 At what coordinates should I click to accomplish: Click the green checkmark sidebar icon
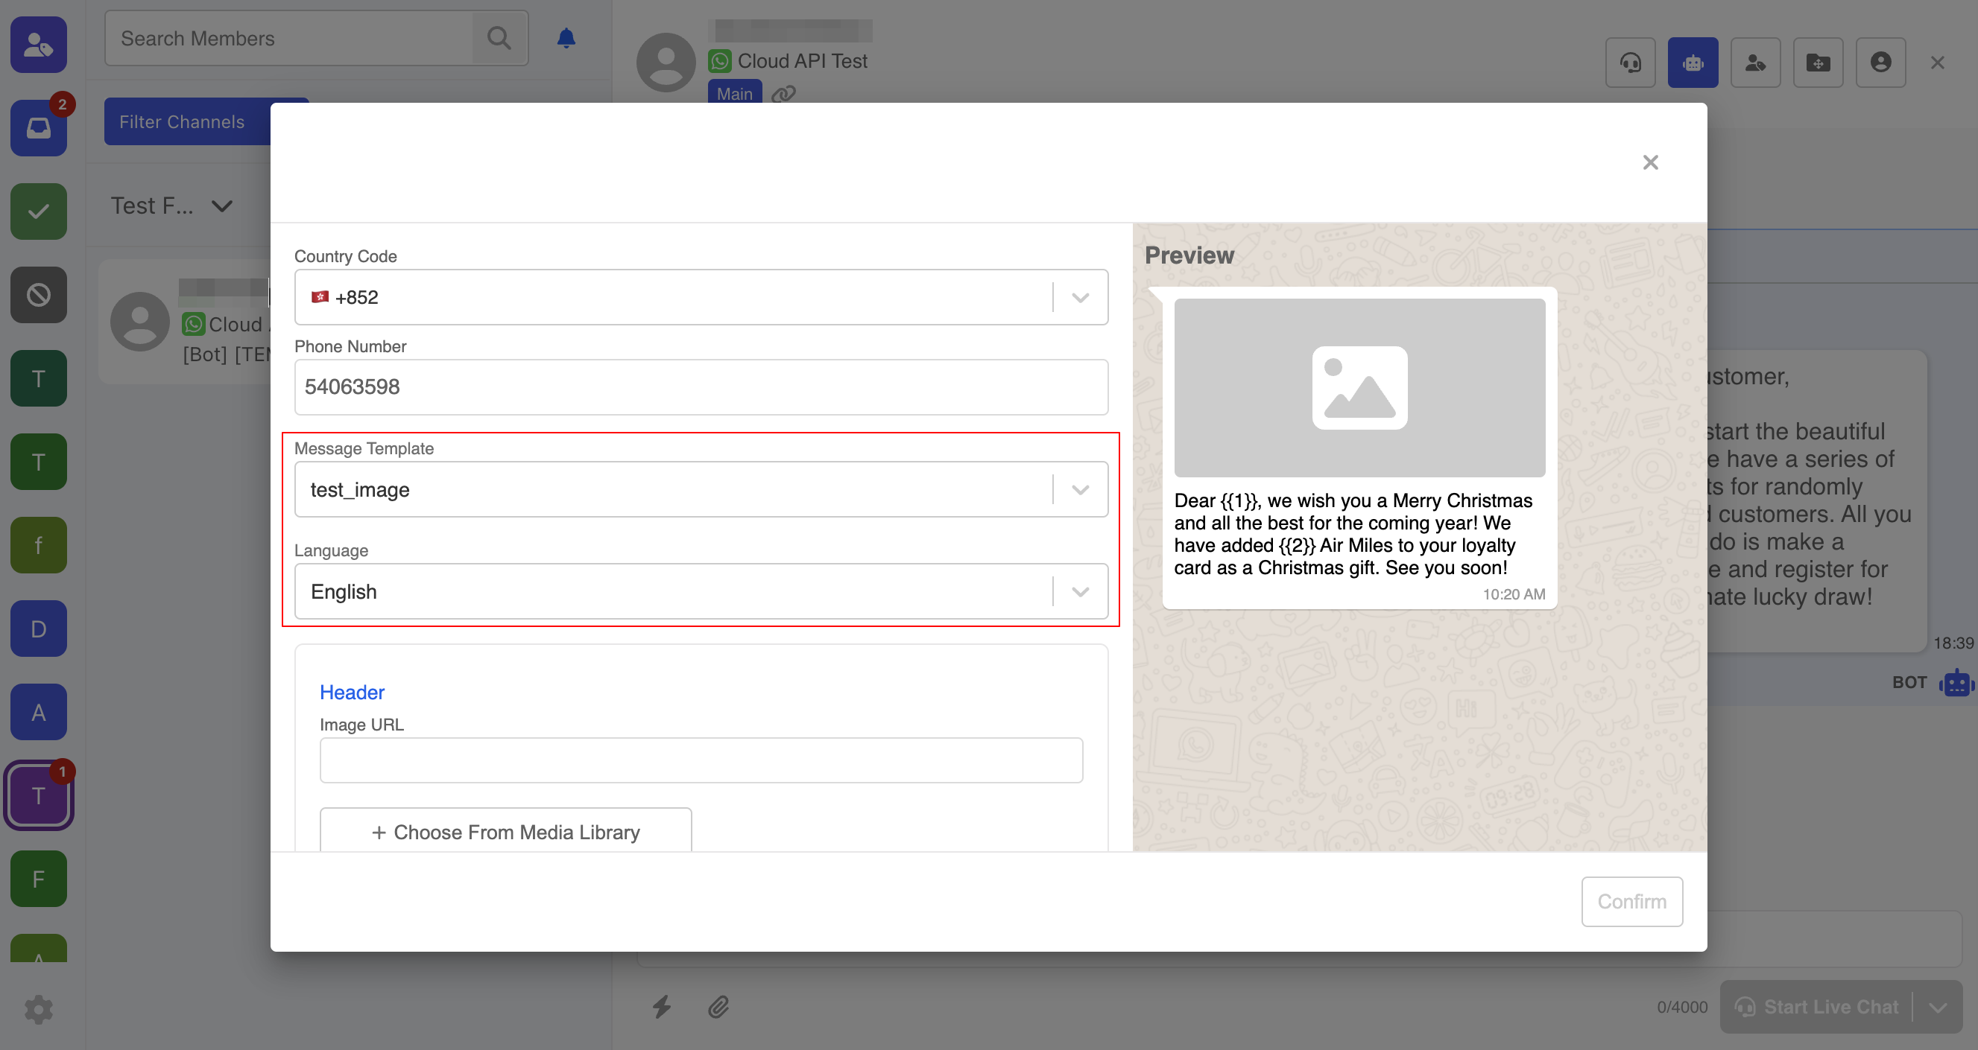pos(39,211)
